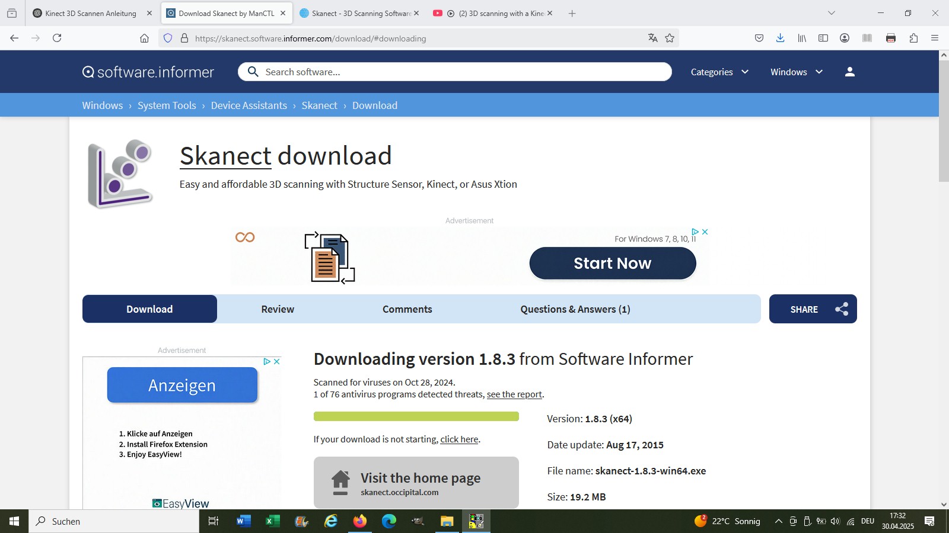Image resolution: width=949 pixels, height=533 pixels.
Task: Click the share network icon
Action: point(842,309)
